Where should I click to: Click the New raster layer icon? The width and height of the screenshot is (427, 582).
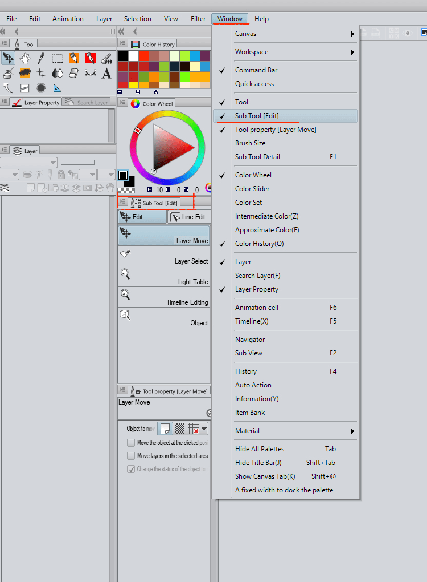pos(31,188)
